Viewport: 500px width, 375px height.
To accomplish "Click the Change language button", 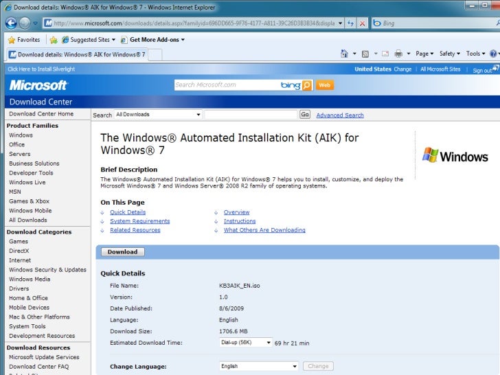I will pyautogui.click(x=318, y=366).
